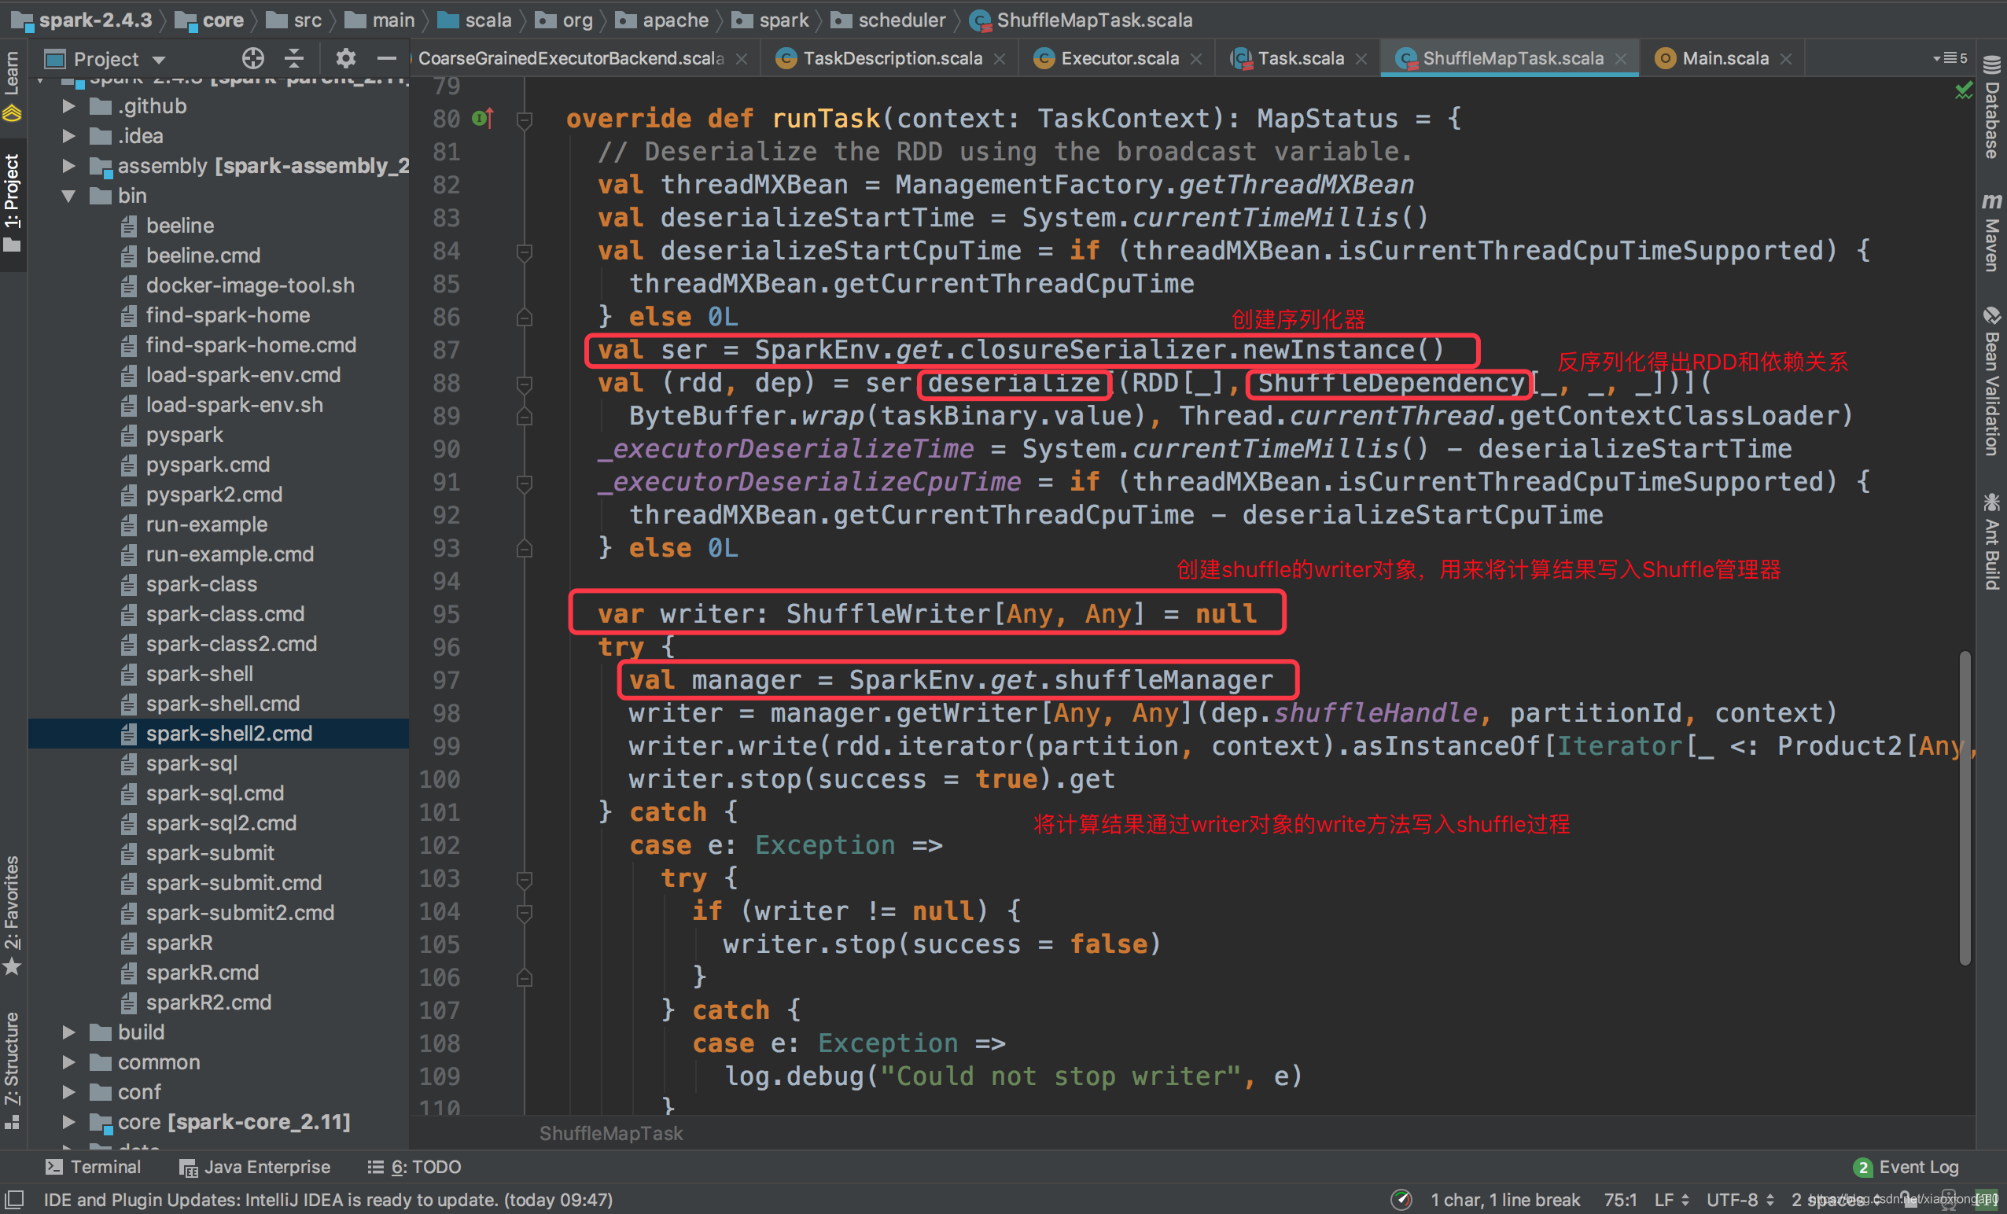Screen dimensions: 2007x1214
Task: Collapse the bin folder
Action: click(x=68, y=196)
